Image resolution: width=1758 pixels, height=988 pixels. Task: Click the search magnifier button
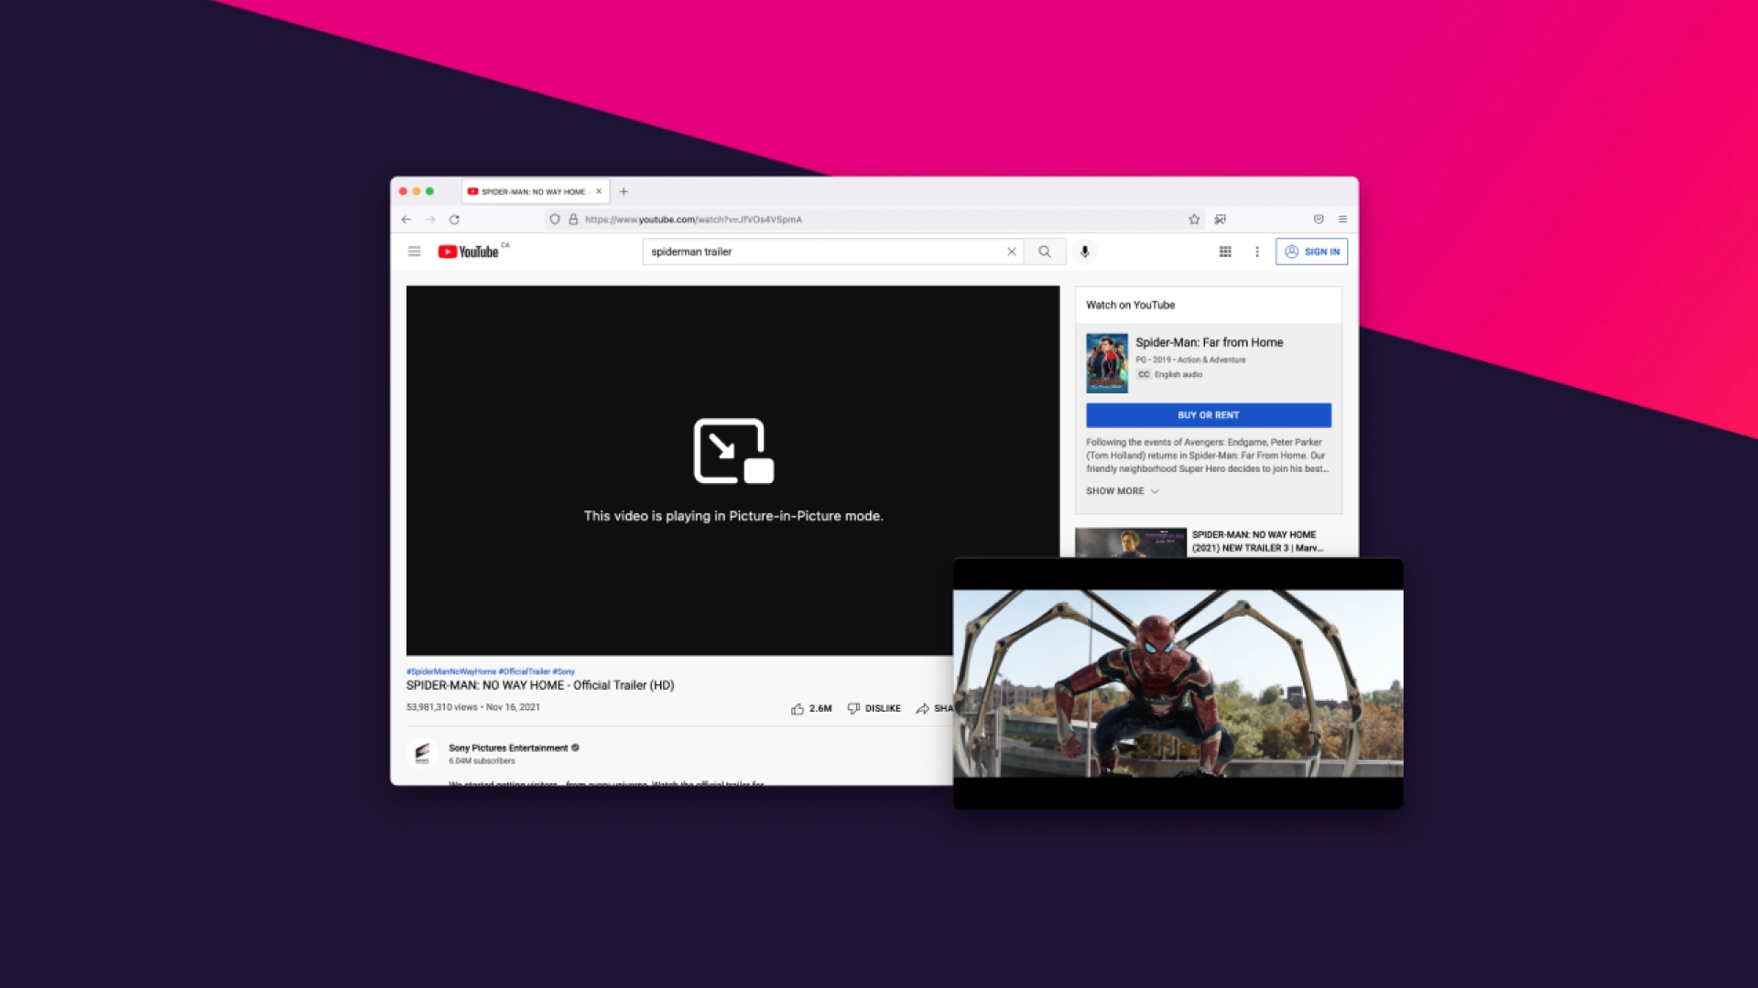click(1045, 252)
